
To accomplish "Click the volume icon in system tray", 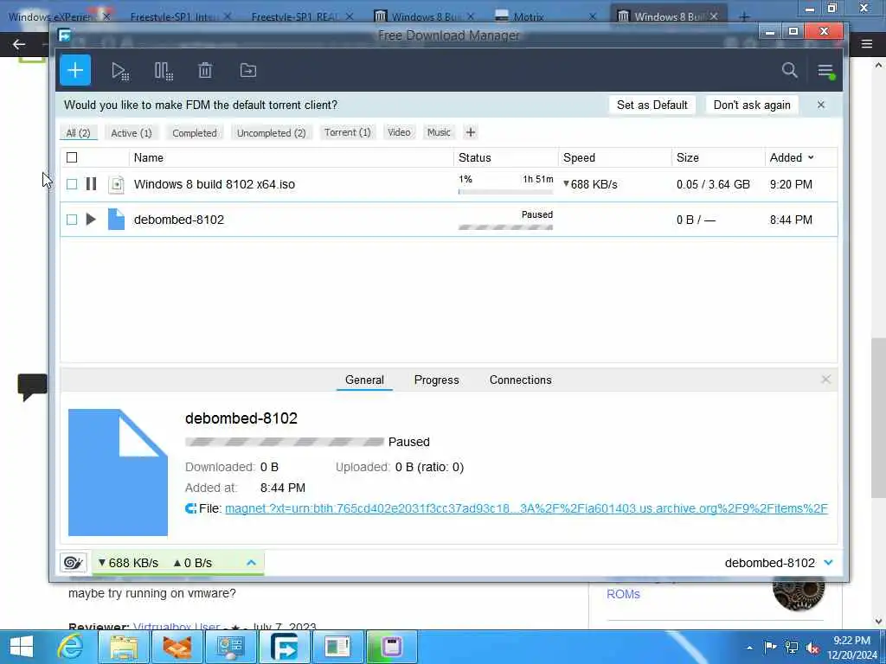I will point(812,648).
